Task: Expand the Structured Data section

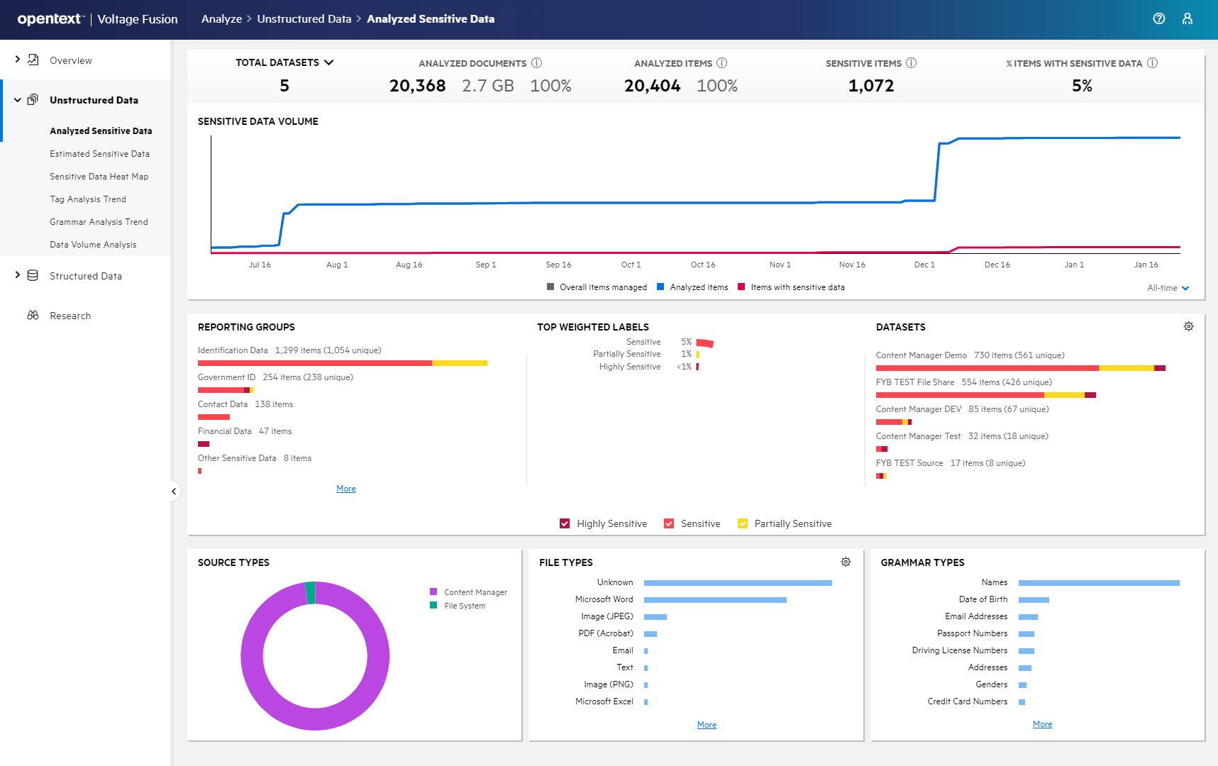Action: pyautogui.click(x=17, y=276)
